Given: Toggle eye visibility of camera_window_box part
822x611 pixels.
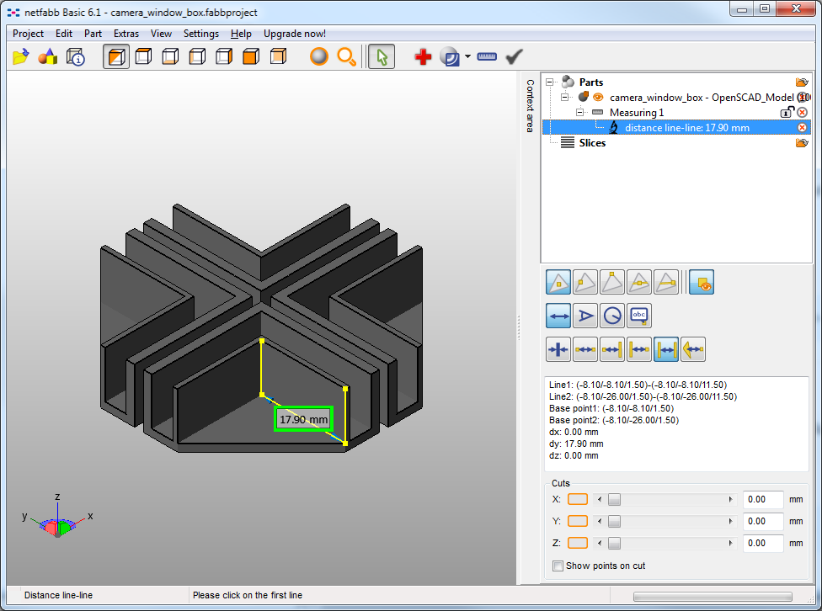Looking at the screenshot, I should (598, 98).
